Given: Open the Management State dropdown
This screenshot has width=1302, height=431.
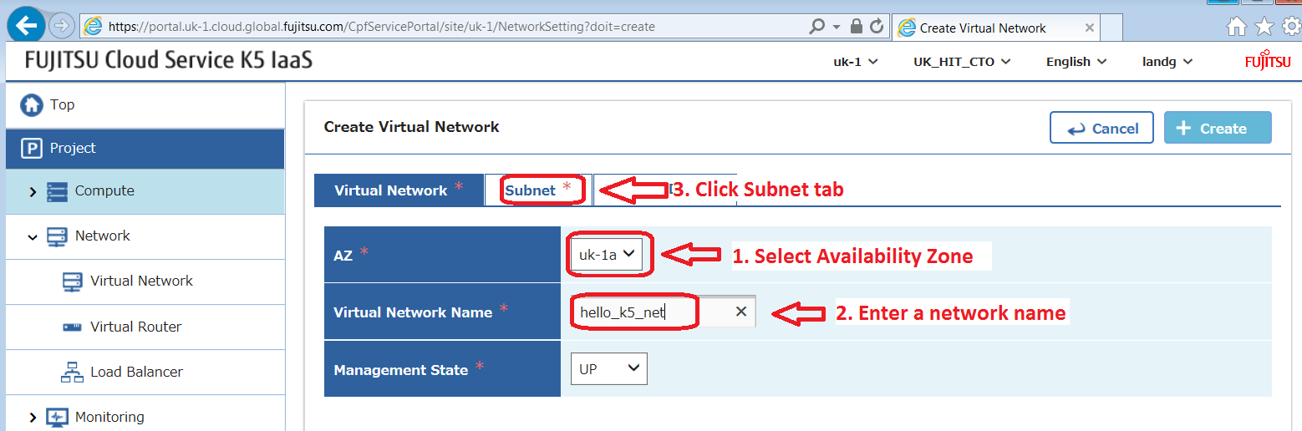Looking at the screenshot, I should click(608, 368).
